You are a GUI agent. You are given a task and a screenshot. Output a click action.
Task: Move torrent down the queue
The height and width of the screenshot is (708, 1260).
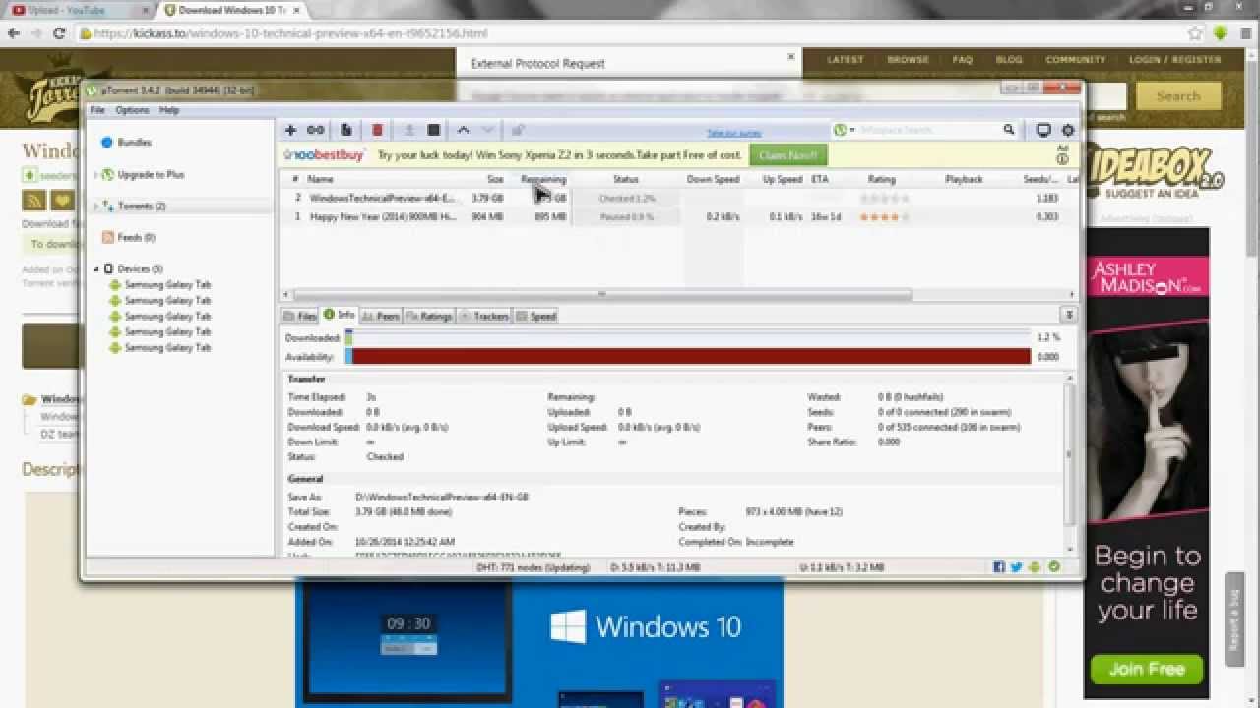(x=488, y=130)
